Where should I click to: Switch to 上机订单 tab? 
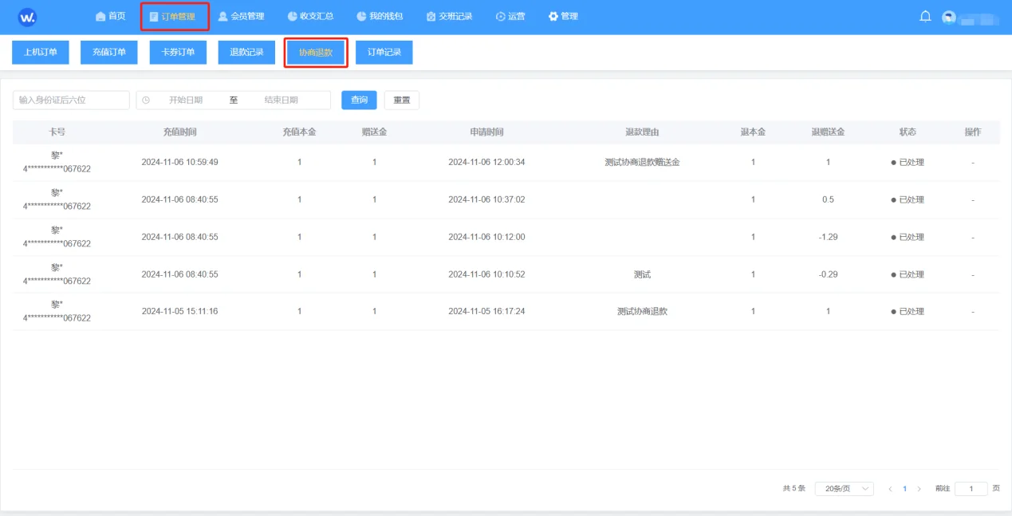(41, 53)
